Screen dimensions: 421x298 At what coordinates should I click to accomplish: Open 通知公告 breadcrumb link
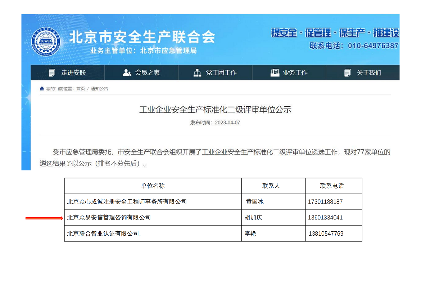click(x=99, y=89)
